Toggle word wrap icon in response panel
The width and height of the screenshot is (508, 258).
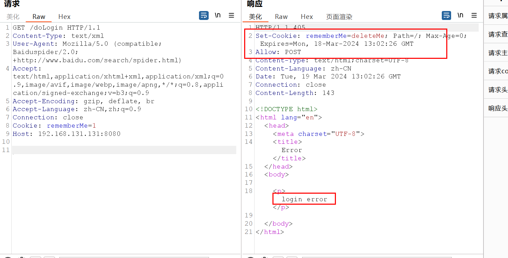(447, 15)
